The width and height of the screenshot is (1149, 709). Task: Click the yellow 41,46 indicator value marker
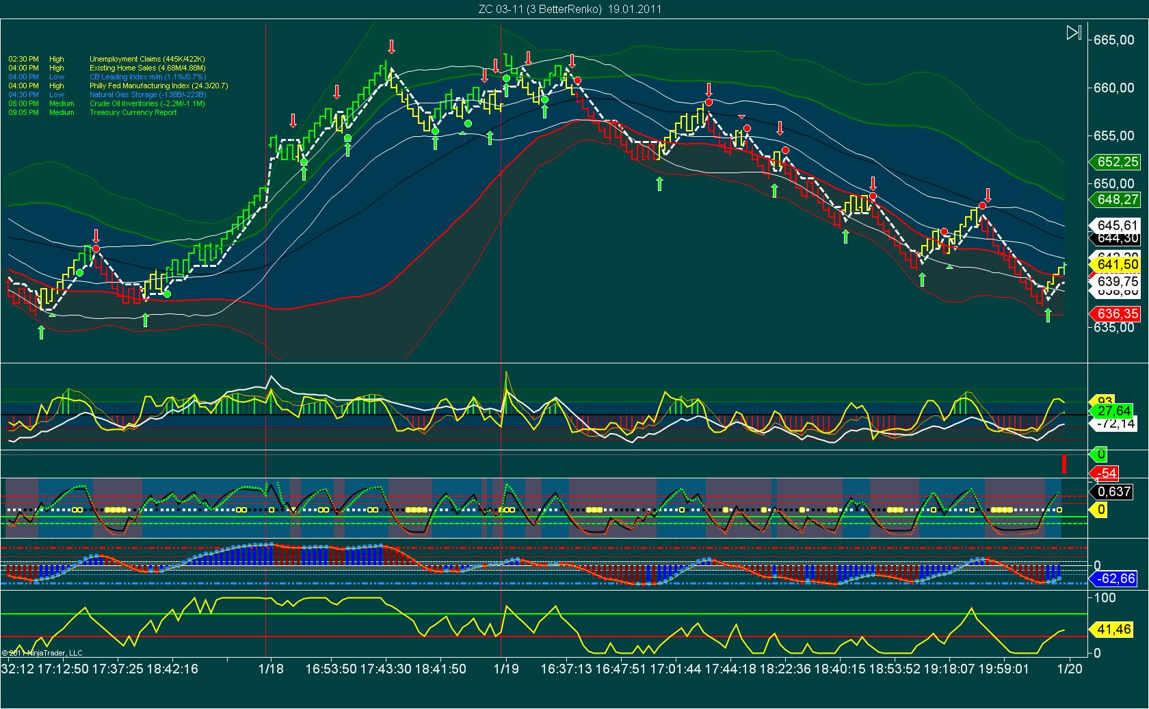click(1112, 629)
